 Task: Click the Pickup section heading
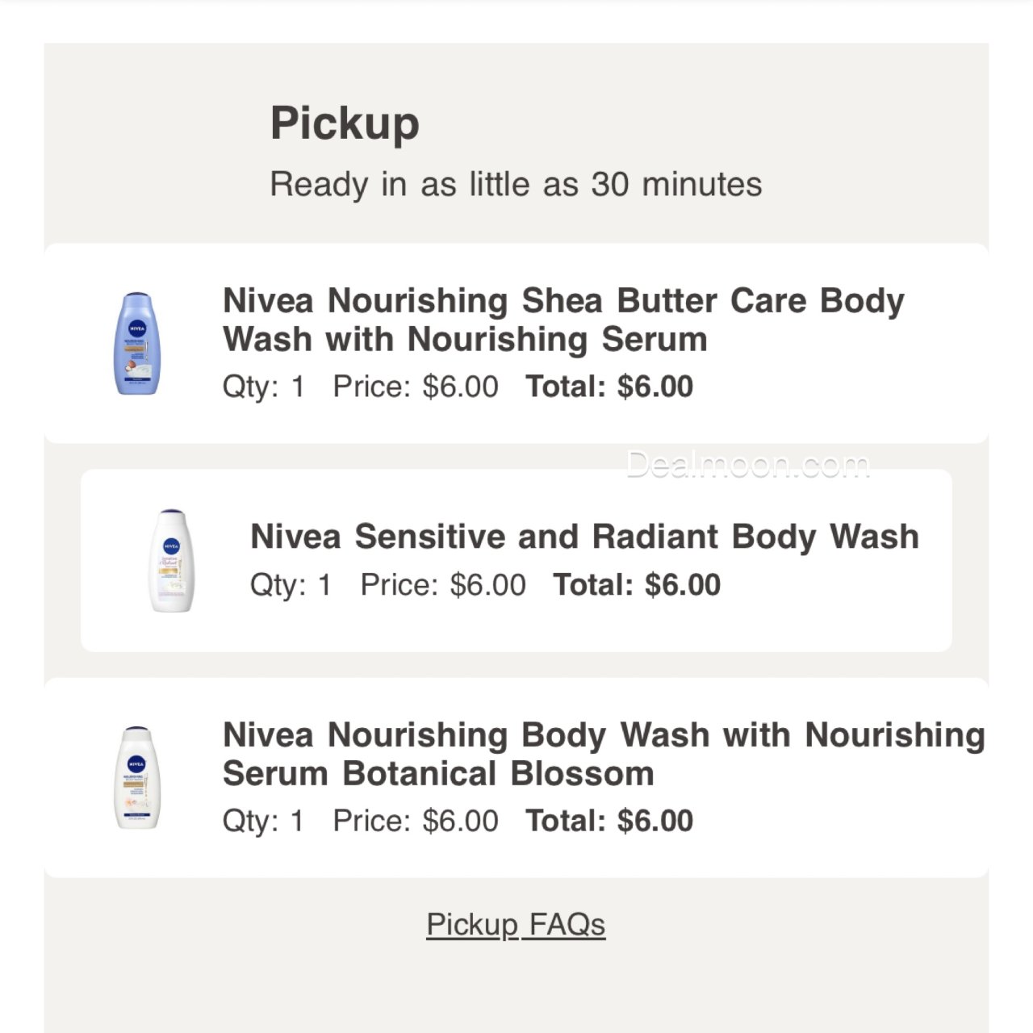click(x=345, y=123)
